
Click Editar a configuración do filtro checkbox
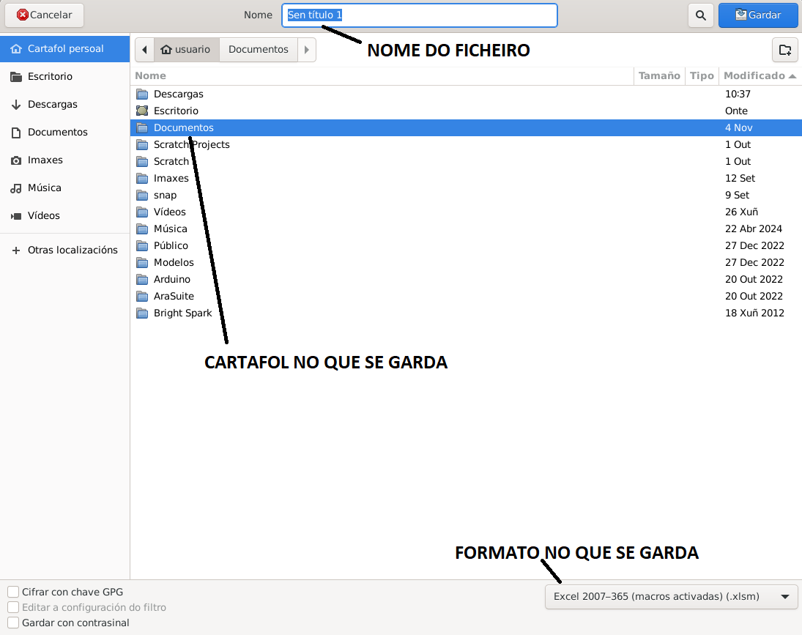(13, 607)
